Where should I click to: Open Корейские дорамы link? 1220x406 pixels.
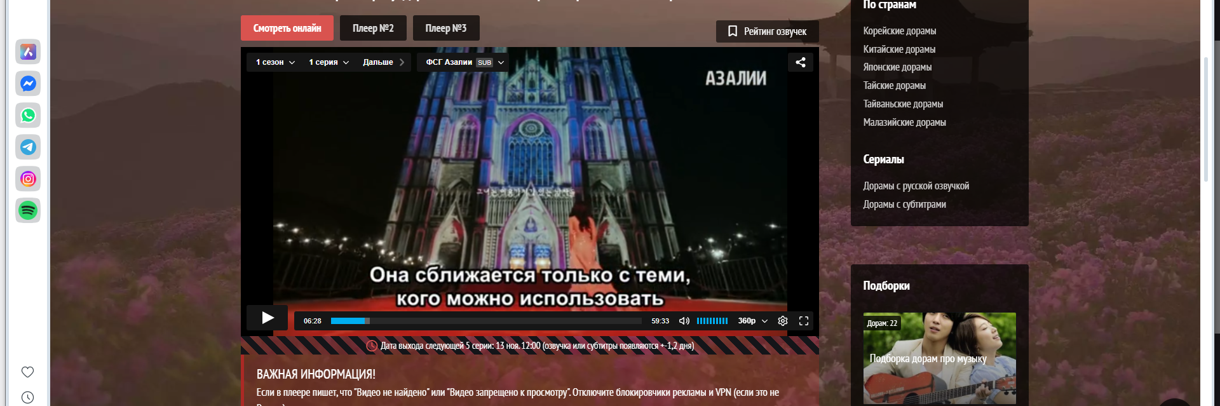(899, 30)
